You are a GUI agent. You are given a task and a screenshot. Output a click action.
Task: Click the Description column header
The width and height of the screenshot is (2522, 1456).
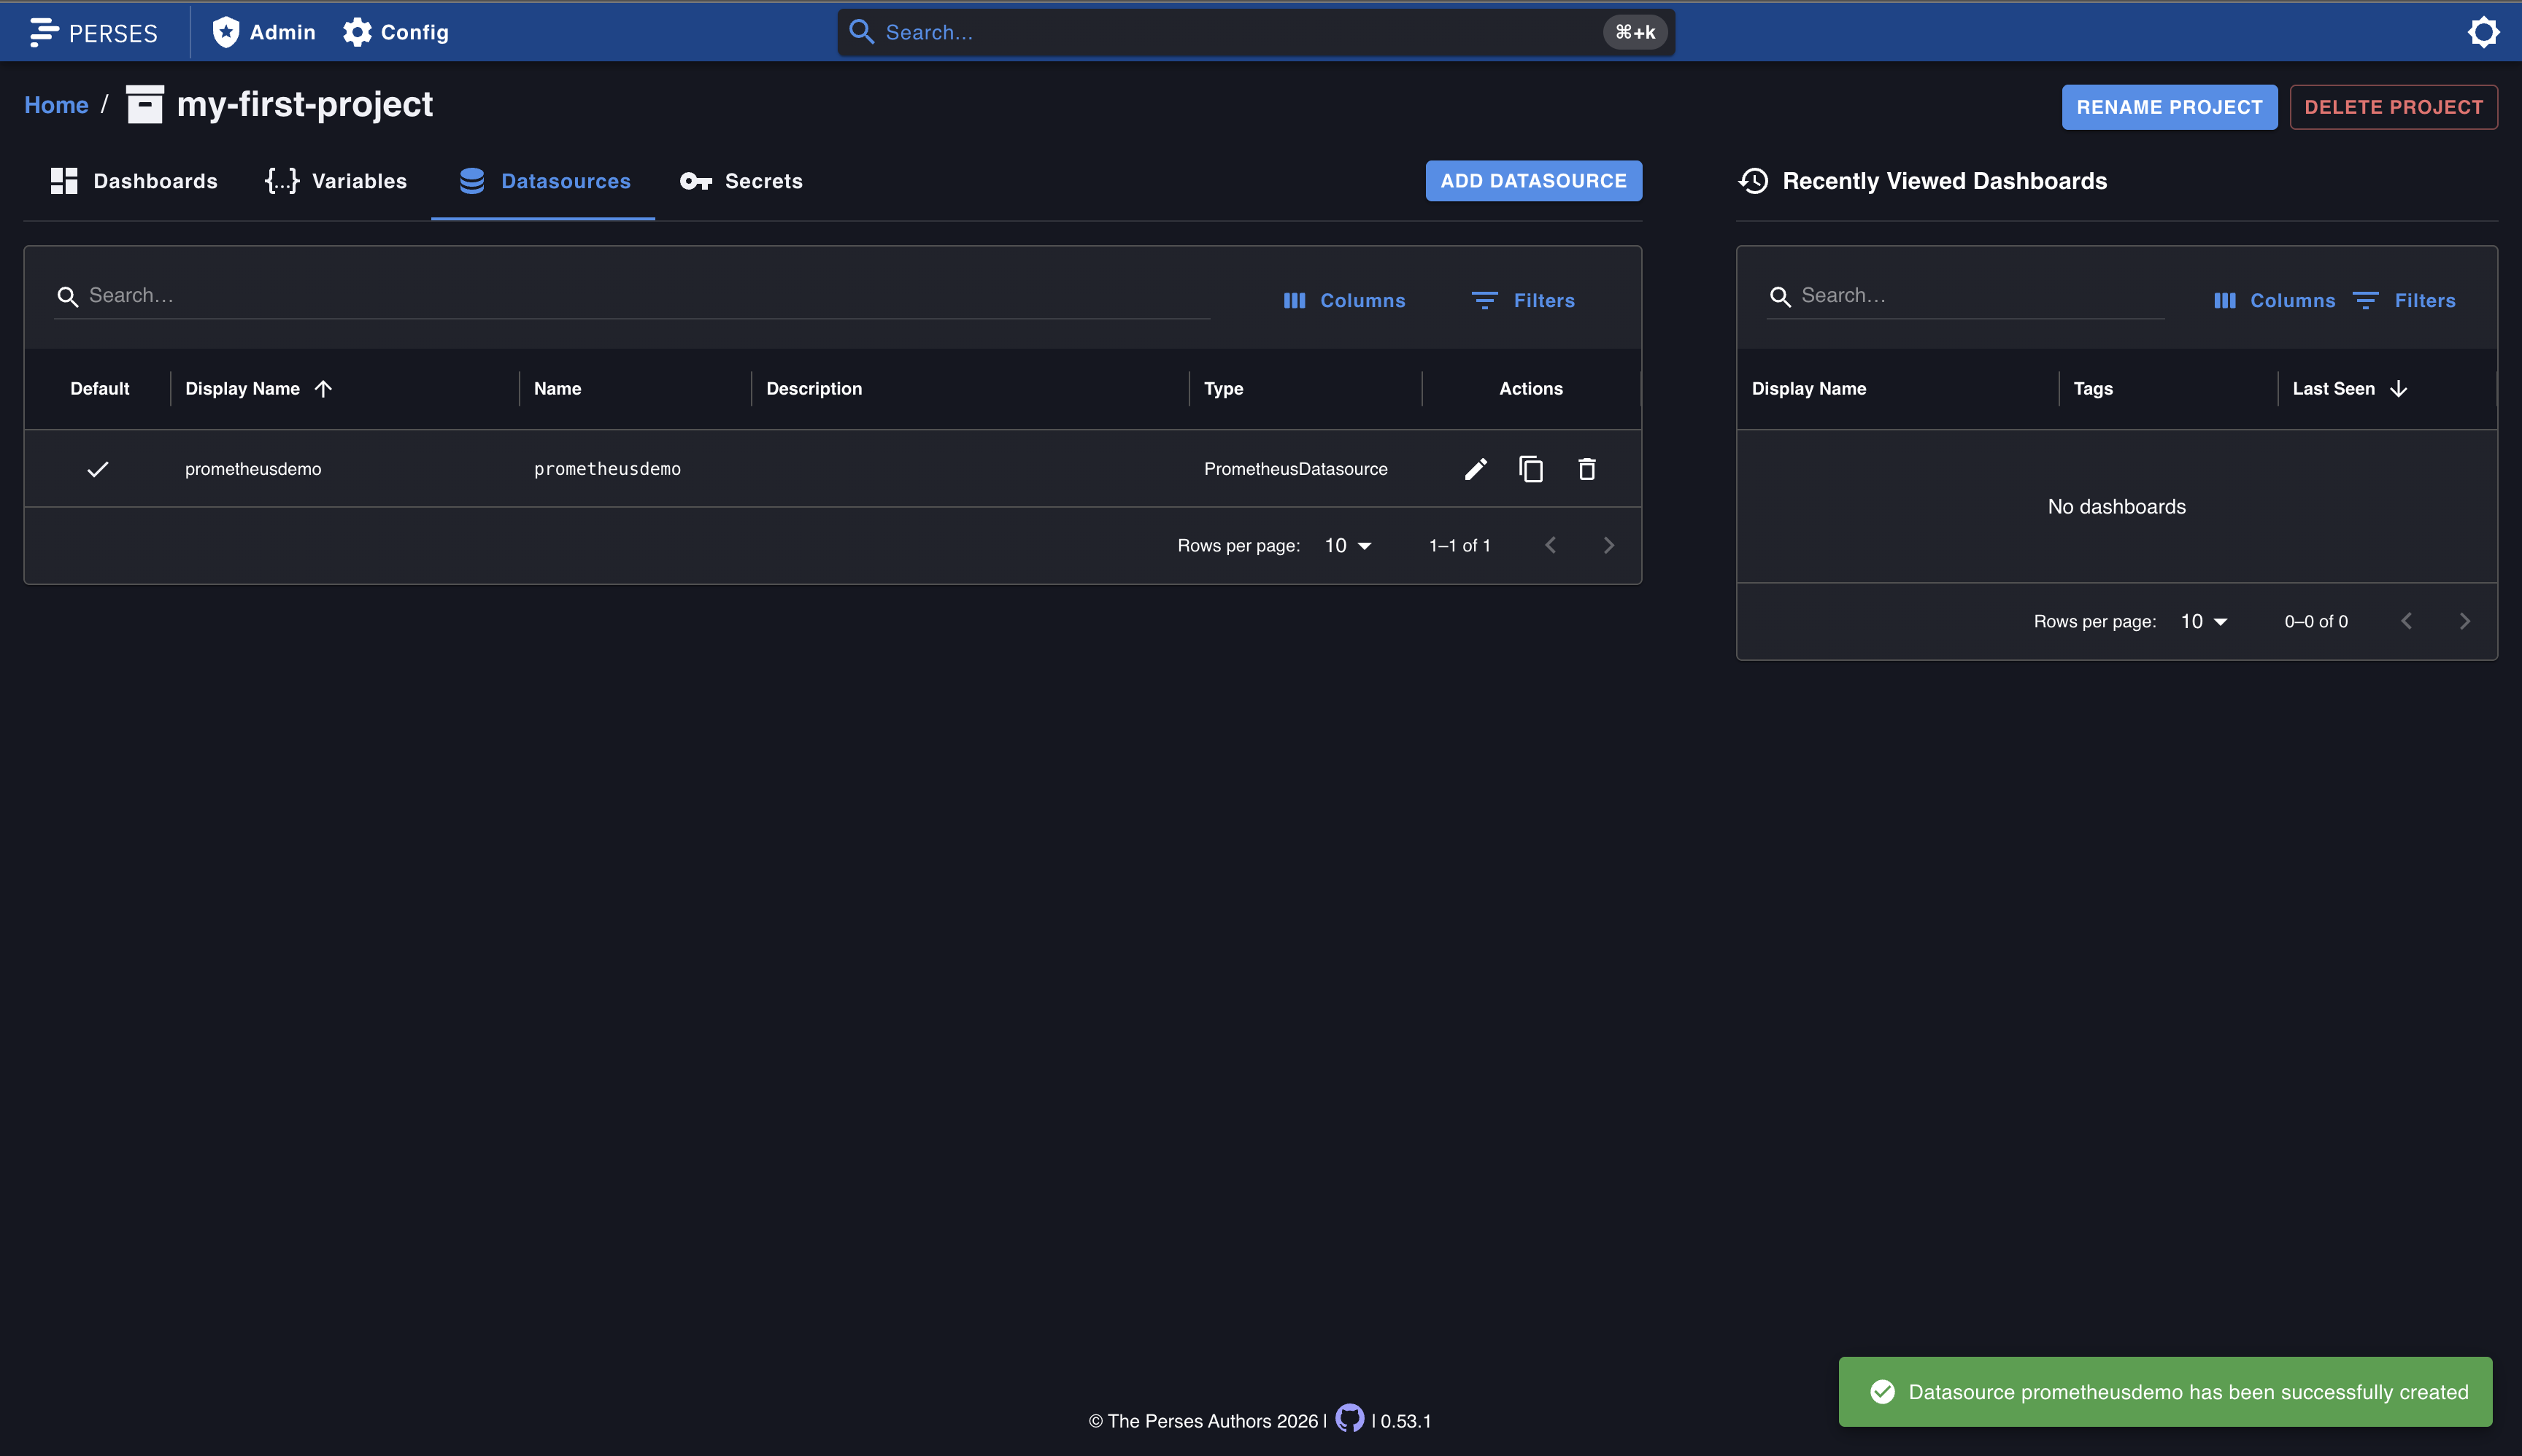814,389
